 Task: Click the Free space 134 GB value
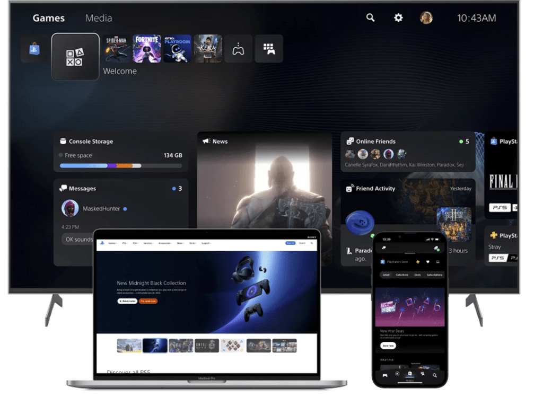(x=173, y=155)
